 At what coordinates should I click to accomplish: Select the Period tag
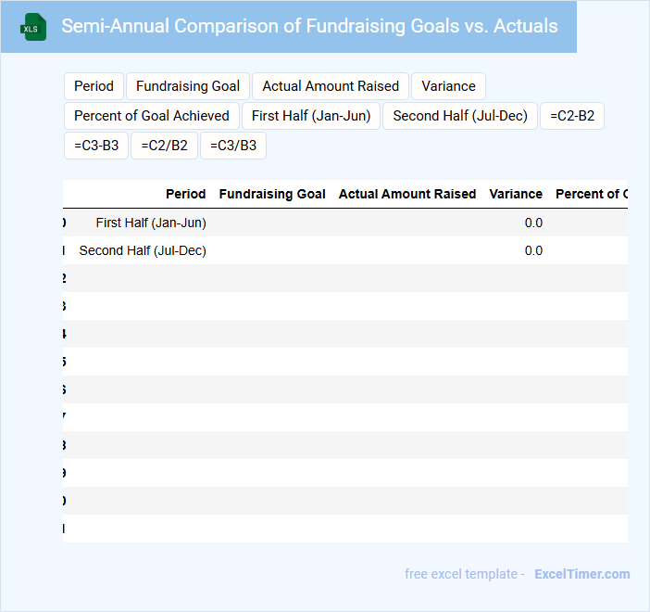[94, 86]
